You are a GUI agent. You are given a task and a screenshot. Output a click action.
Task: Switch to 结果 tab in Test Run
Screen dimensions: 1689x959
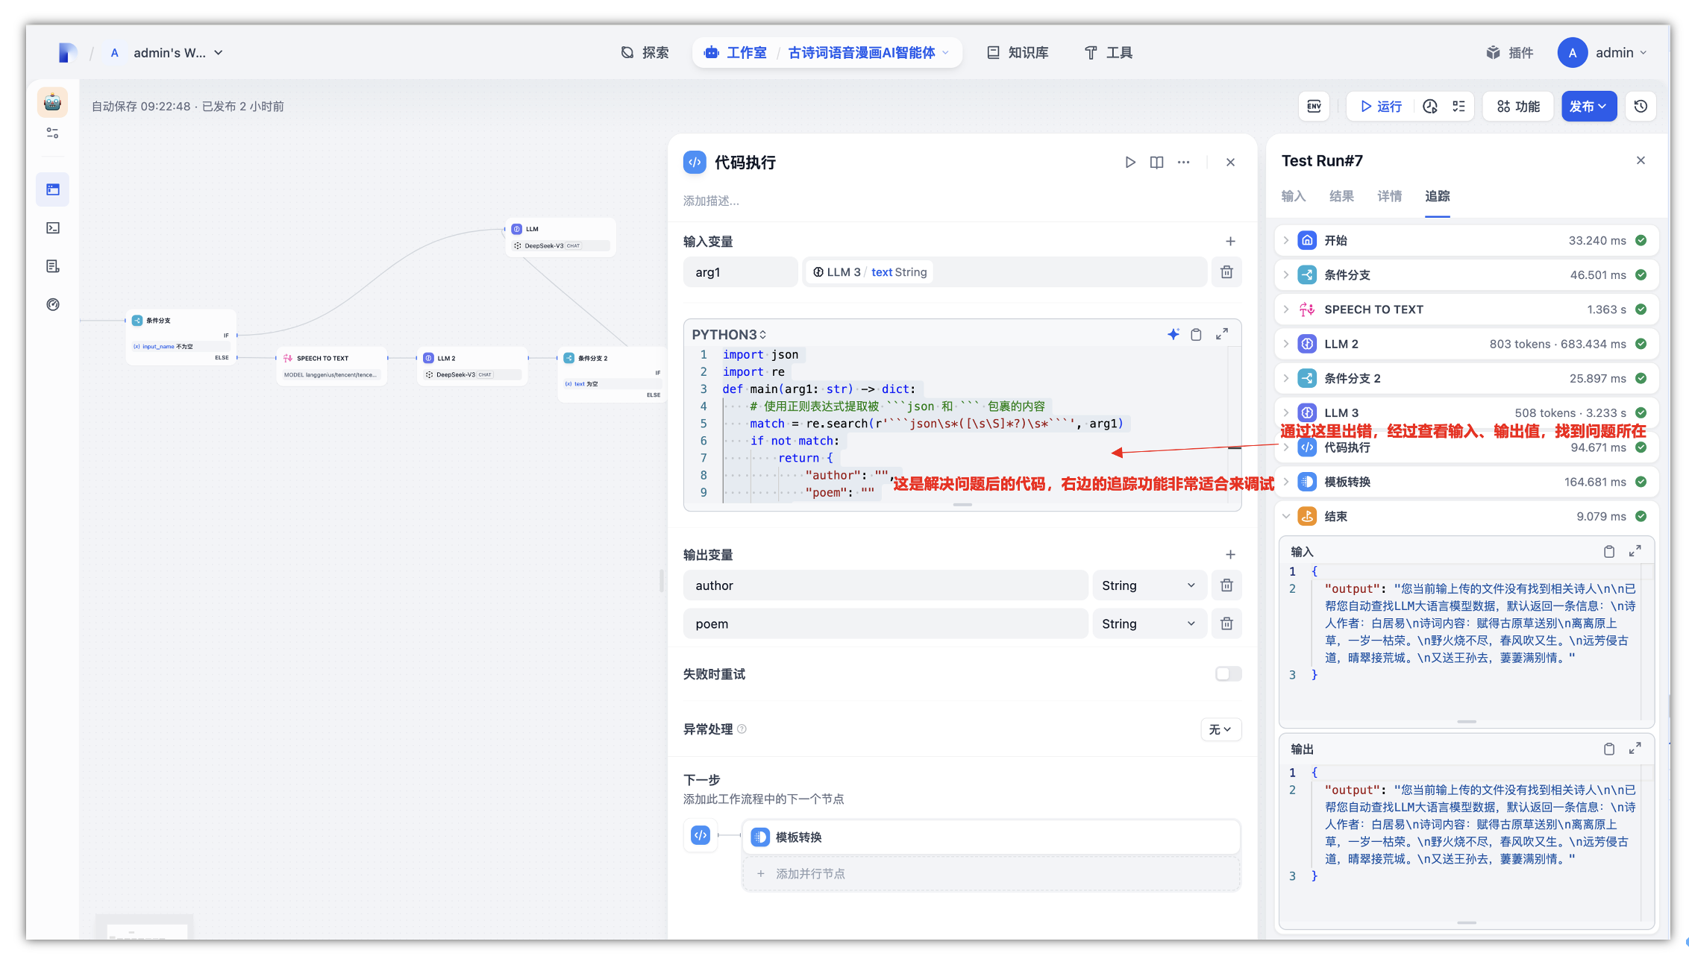pyautogui.click(x=1341, y=196)
